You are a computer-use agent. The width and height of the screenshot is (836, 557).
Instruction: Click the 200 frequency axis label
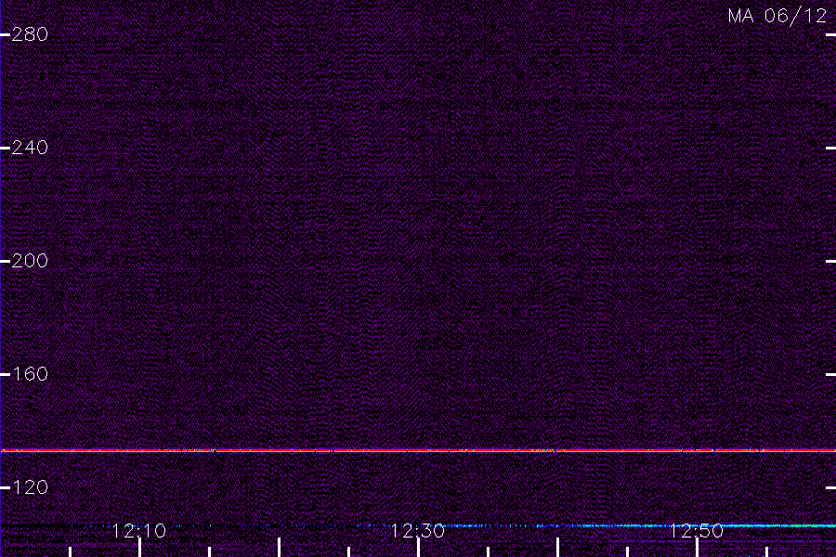pos(30,261)
